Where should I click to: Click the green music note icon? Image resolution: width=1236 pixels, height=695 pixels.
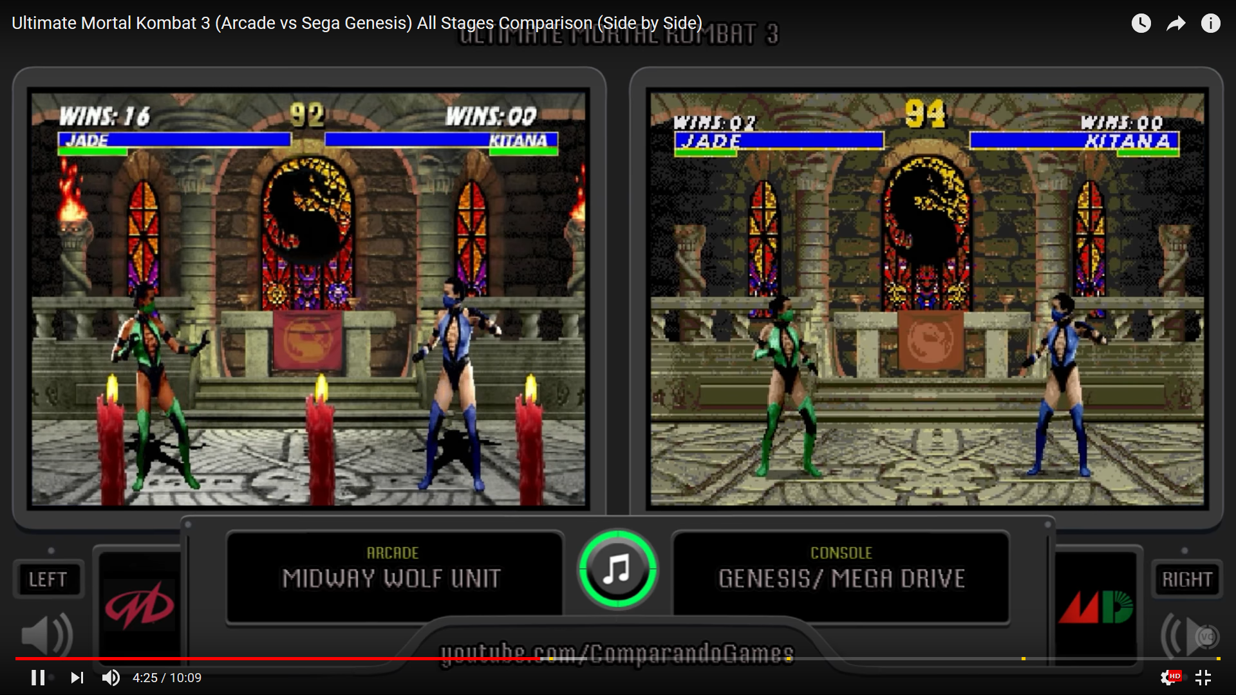point(617,570)
